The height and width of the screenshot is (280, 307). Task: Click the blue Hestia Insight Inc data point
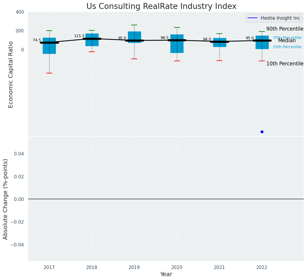pyautogui.click(x=262, y=132)
